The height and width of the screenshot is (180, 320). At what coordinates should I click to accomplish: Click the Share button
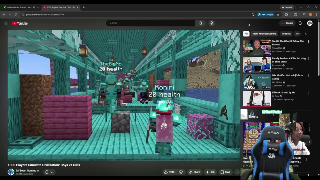(x=194, y=172)
